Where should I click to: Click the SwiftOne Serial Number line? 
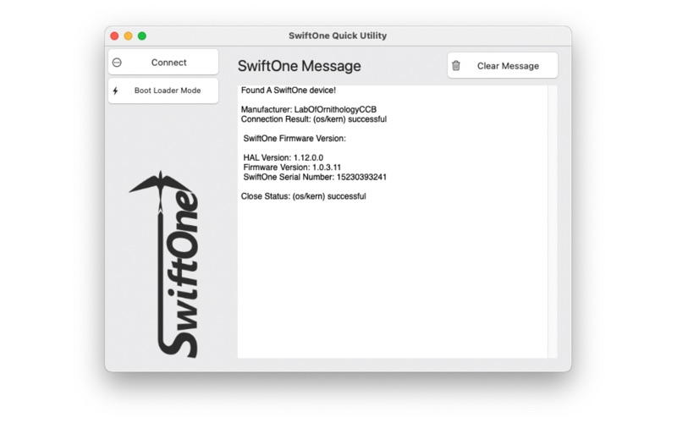pyautogui.click(x=315, y=177)
